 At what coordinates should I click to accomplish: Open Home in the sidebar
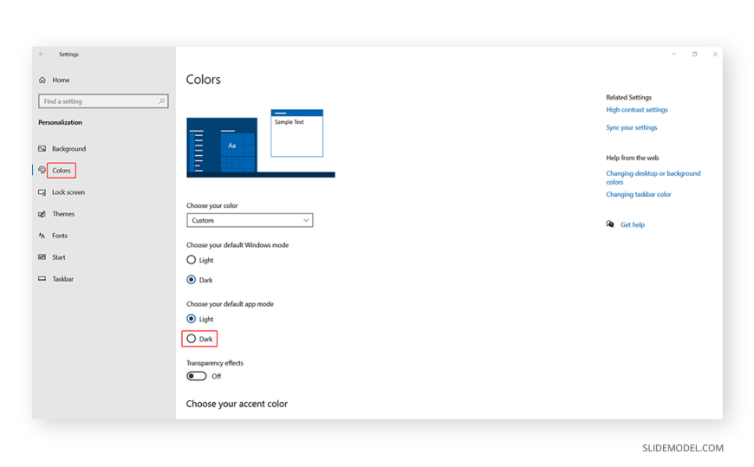coord(61,80)
